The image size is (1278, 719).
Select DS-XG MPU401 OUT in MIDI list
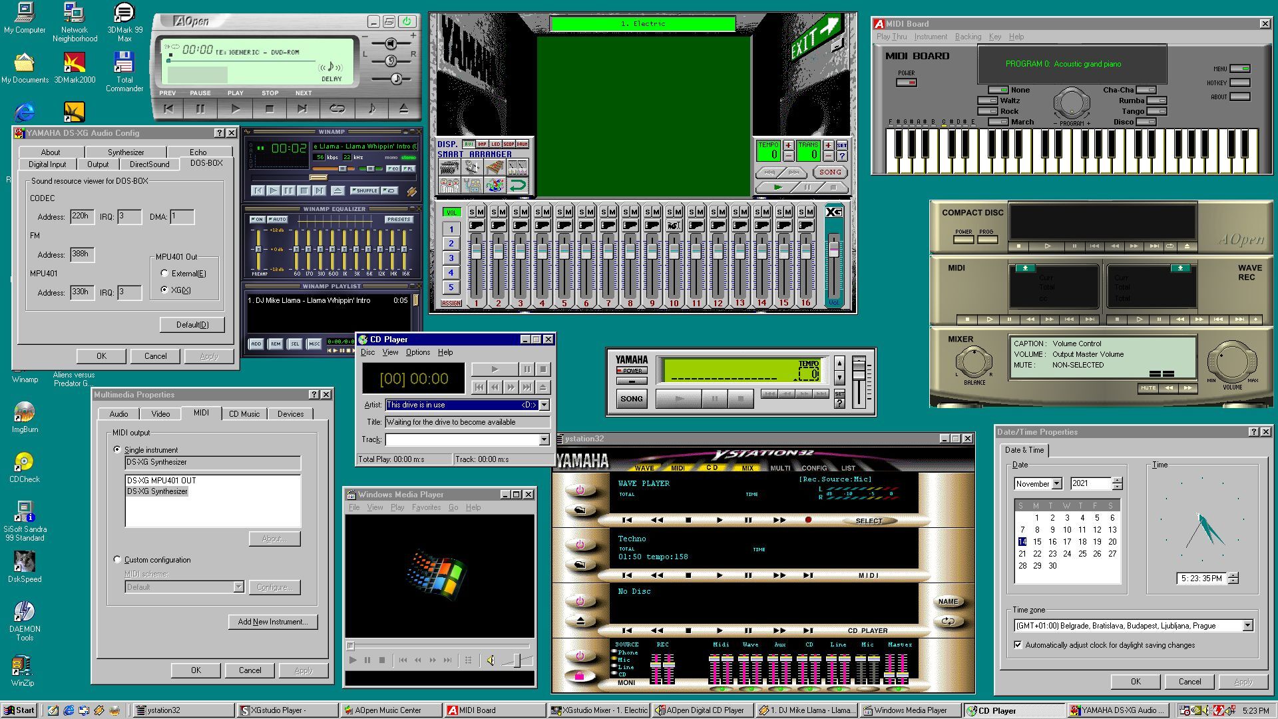pyautogui.click(x=162, y=480)
